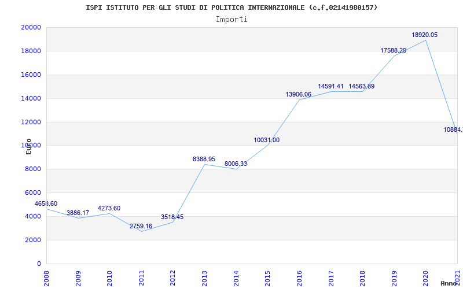Click the y-axis tick label 0
The height and width of the screenshot is (289, 463).
(x=39, y=264)
